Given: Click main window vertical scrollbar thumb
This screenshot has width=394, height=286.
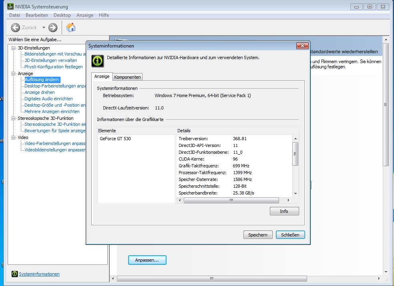Looking at the screenshot, I should pyautogui.click(x=386, y=105).
